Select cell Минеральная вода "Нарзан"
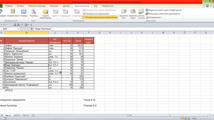The image size is (214, 120). coord(27,62)
